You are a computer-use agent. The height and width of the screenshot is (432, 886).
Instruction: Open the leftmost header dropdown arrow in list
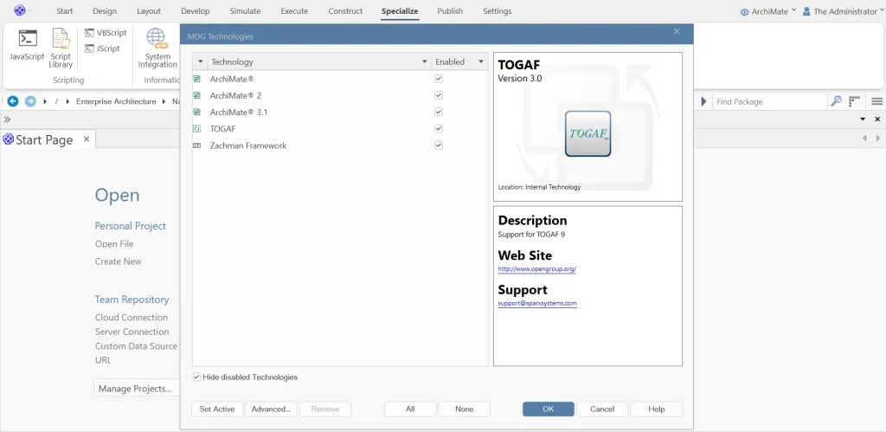[x=200, y=61]
